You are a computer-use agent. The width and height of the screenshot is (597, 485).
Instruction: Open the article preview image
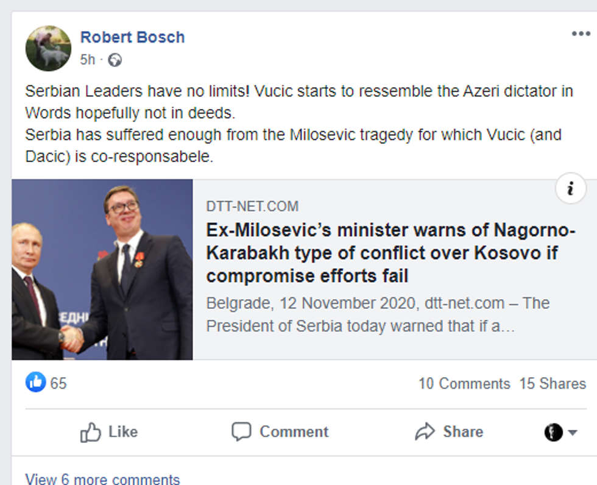[102, 269]
